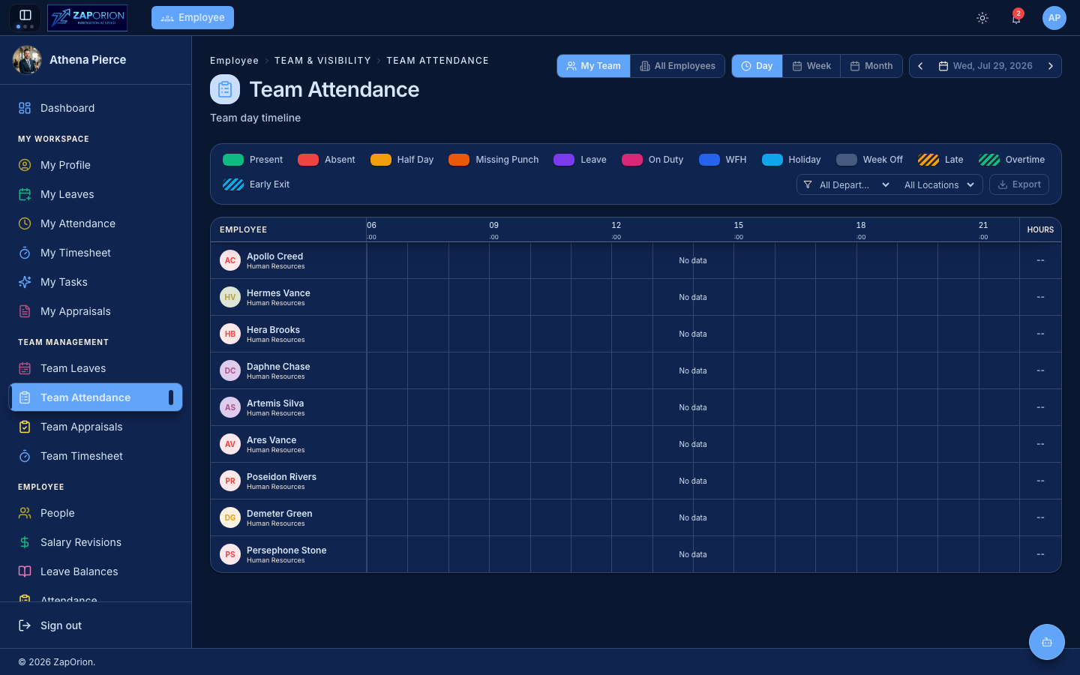Go to next day arrow
This screenshot has height=675, width=1080.
point(1051,66)
